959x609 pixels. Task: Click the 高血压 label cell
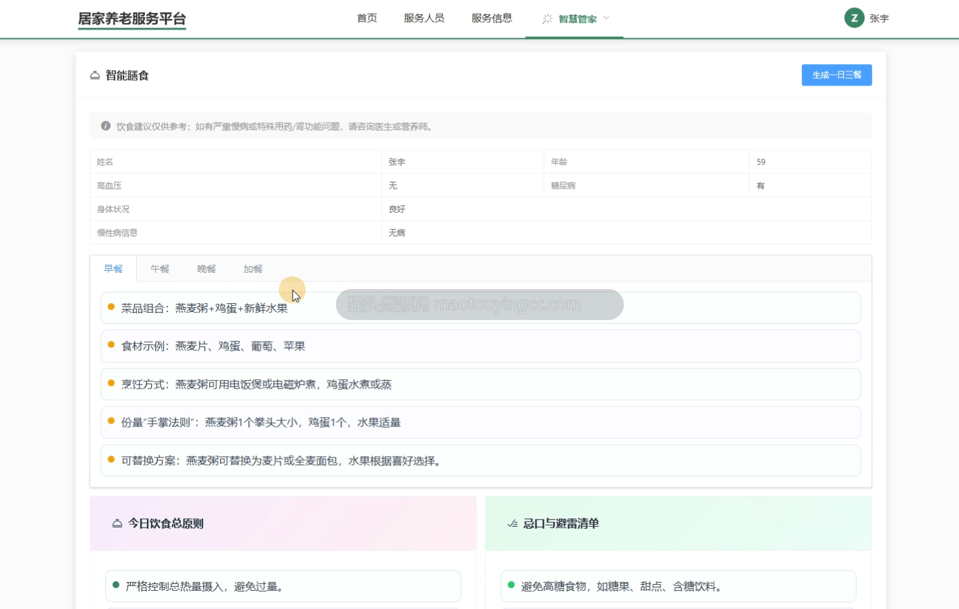[x=236, y=185]
